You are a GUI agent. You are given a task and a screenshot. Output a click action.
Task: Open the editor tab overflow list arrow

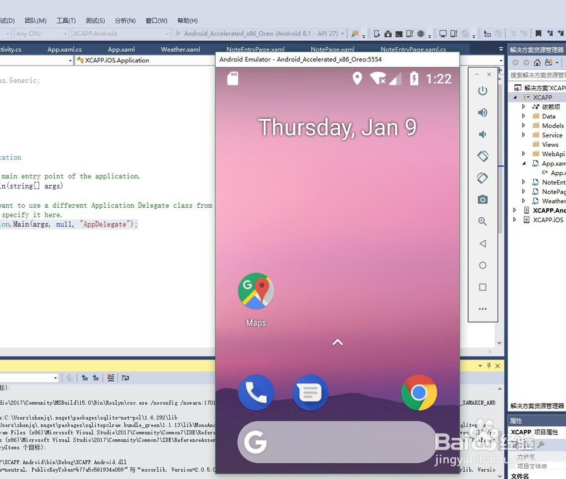pyautogui.click(x=501, y=49)
